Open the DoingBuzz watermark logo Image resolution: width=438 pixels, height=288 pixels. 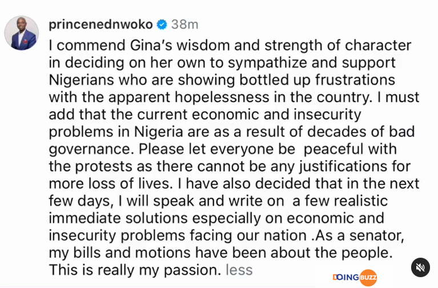tap(355, 277)
